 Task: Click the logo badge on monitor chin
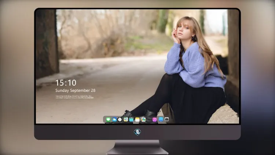137,132
